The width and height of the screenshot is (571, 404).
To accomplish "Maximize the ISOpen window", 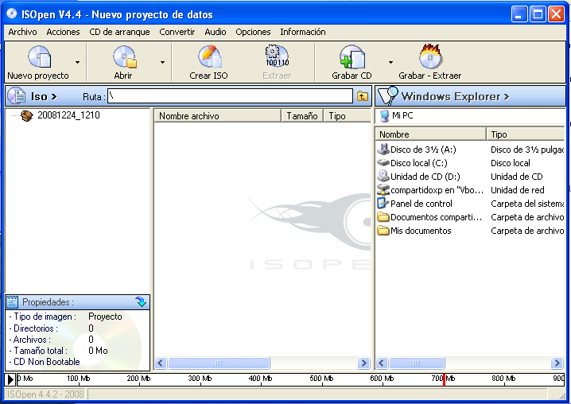I will [x=538, y=14].
